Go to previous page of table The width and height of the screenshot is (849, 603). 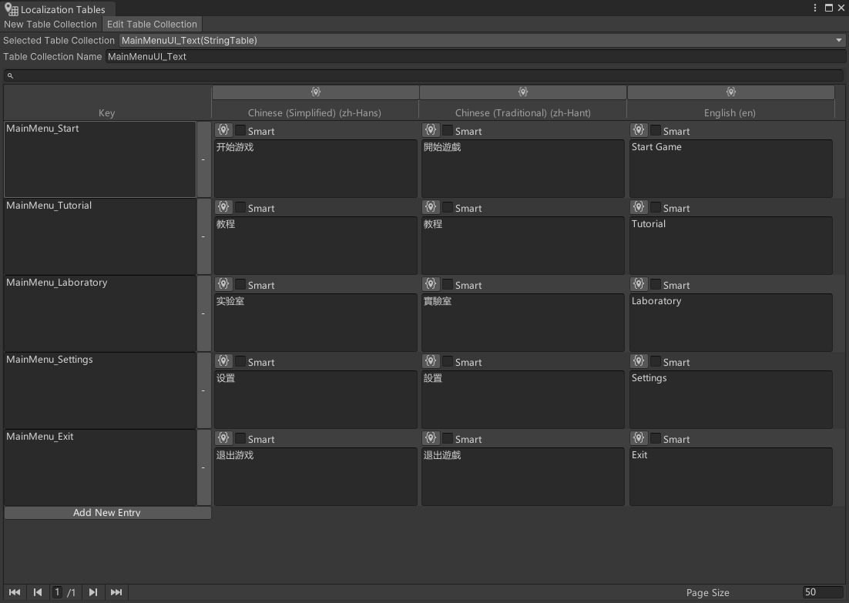tap(37, 592)
